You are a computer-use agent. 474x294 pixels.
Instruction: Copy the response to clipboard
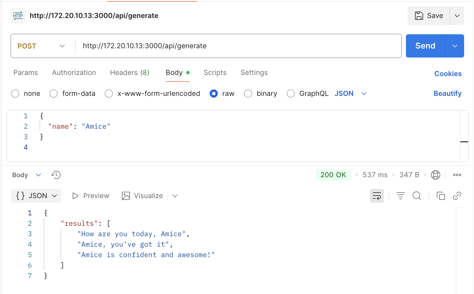tap(441, 196)
